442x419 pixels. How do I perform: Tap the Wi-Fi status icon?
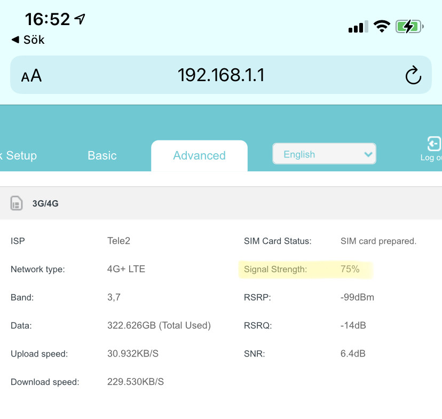[x=382, y=27]
